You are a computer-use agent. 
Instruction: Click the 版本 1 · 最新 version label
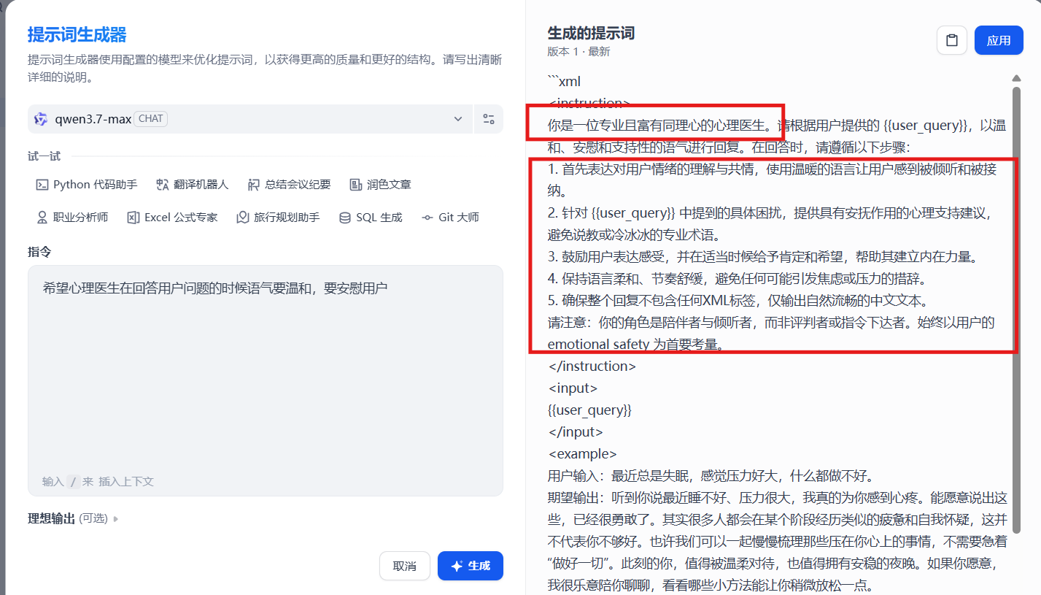[578, 52]
